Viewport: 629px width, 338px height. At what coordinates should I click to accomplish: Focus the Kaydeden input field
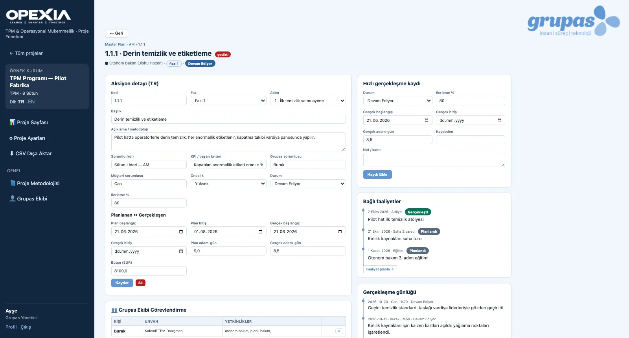(471, 140)
